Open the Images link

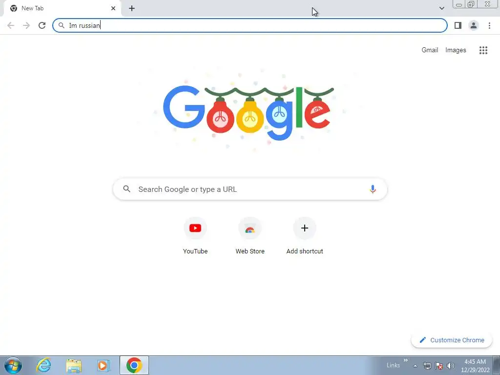[x=456, y=50]
